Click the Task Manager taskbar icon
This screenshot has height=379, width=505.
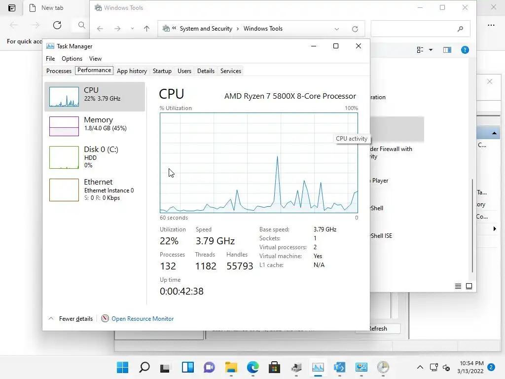318,367
